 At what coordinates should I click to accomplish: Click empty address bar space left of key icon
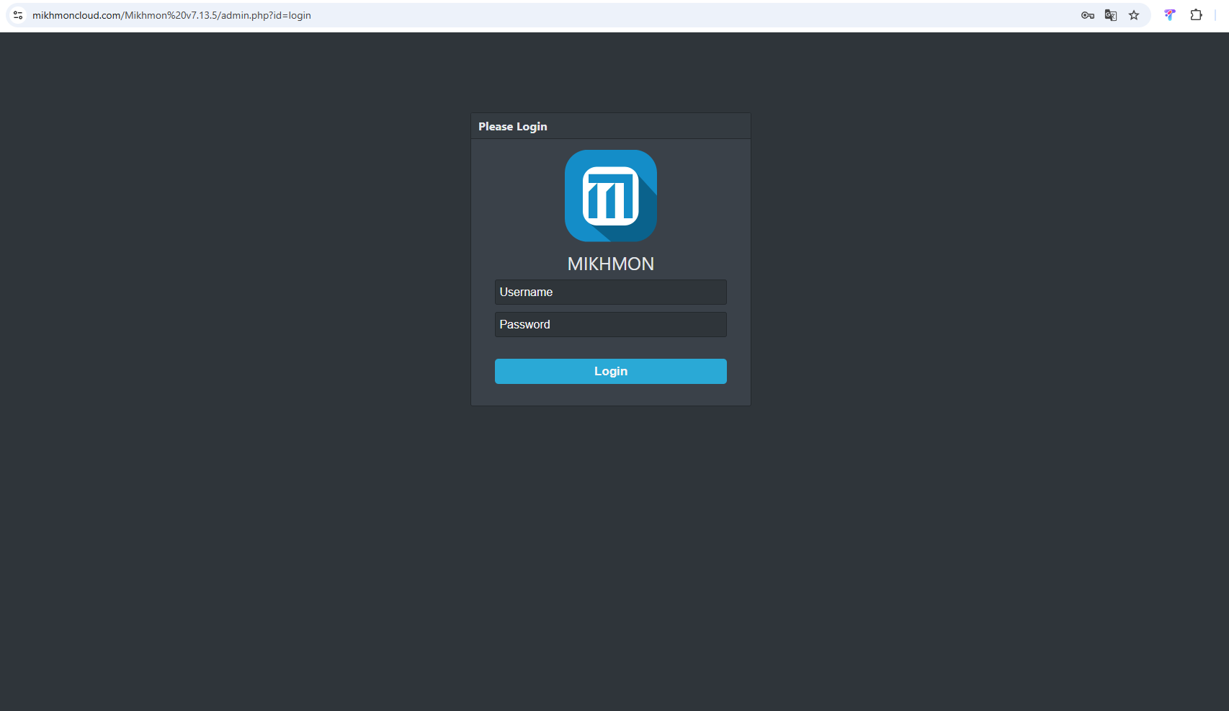tap(720, 15)
